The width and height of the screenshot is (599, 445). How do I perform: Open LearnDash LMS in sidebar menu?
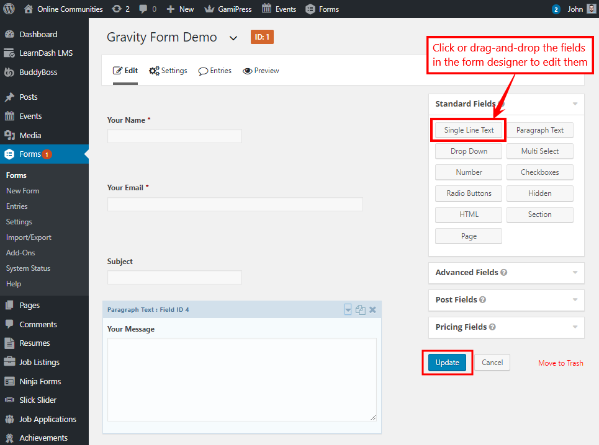click(45, 53)
